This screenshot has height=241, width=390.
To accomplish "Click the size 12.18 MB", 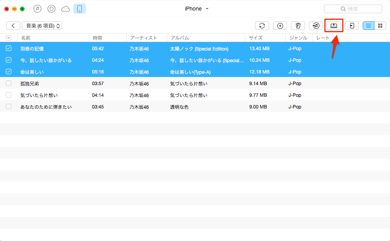I will coord(259,72).
